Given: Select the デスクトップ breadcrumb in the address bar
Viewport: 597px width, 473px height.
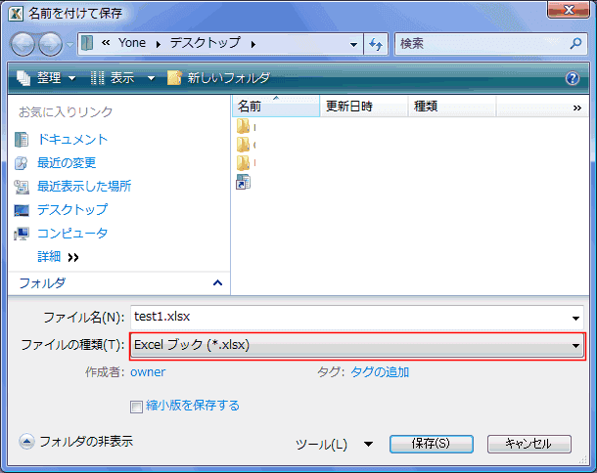Looking at the screenshot, I should 205,43.
